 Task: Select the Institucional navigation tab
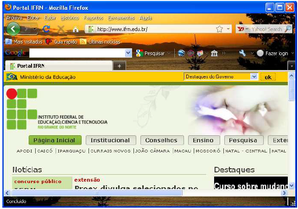pyautogui.click(x=110, y=140)
